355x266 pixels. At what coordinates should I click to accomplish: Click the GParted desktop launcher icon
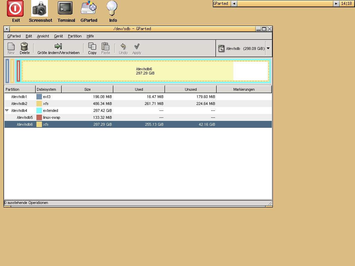point(89,8)
